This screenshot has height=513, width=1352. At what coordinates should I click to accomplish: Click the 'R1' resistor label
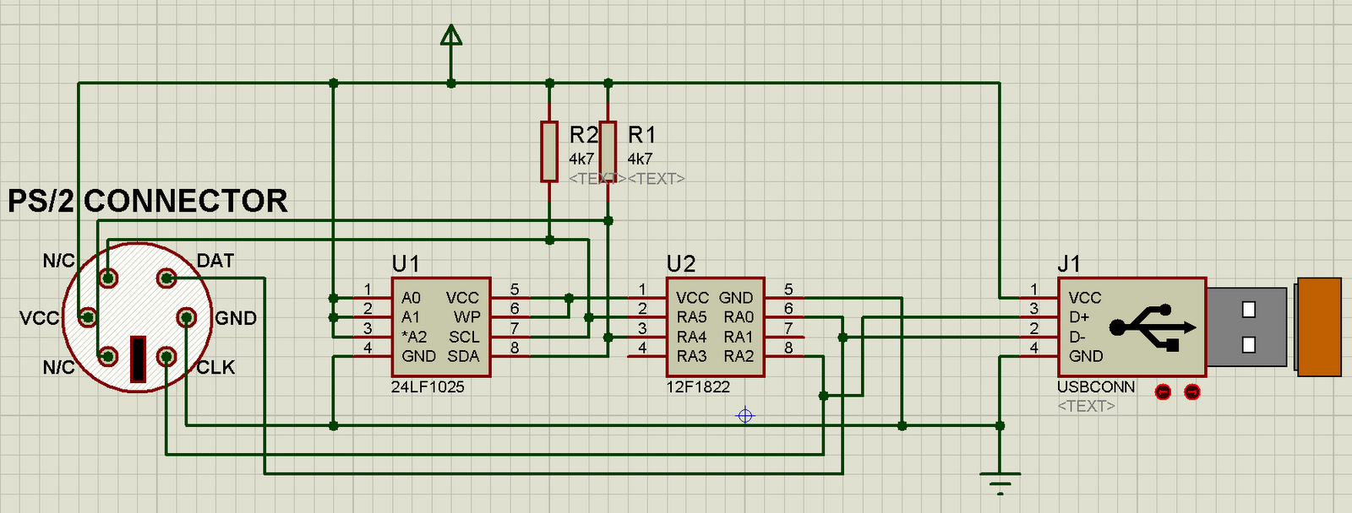[x=641, y=135]
